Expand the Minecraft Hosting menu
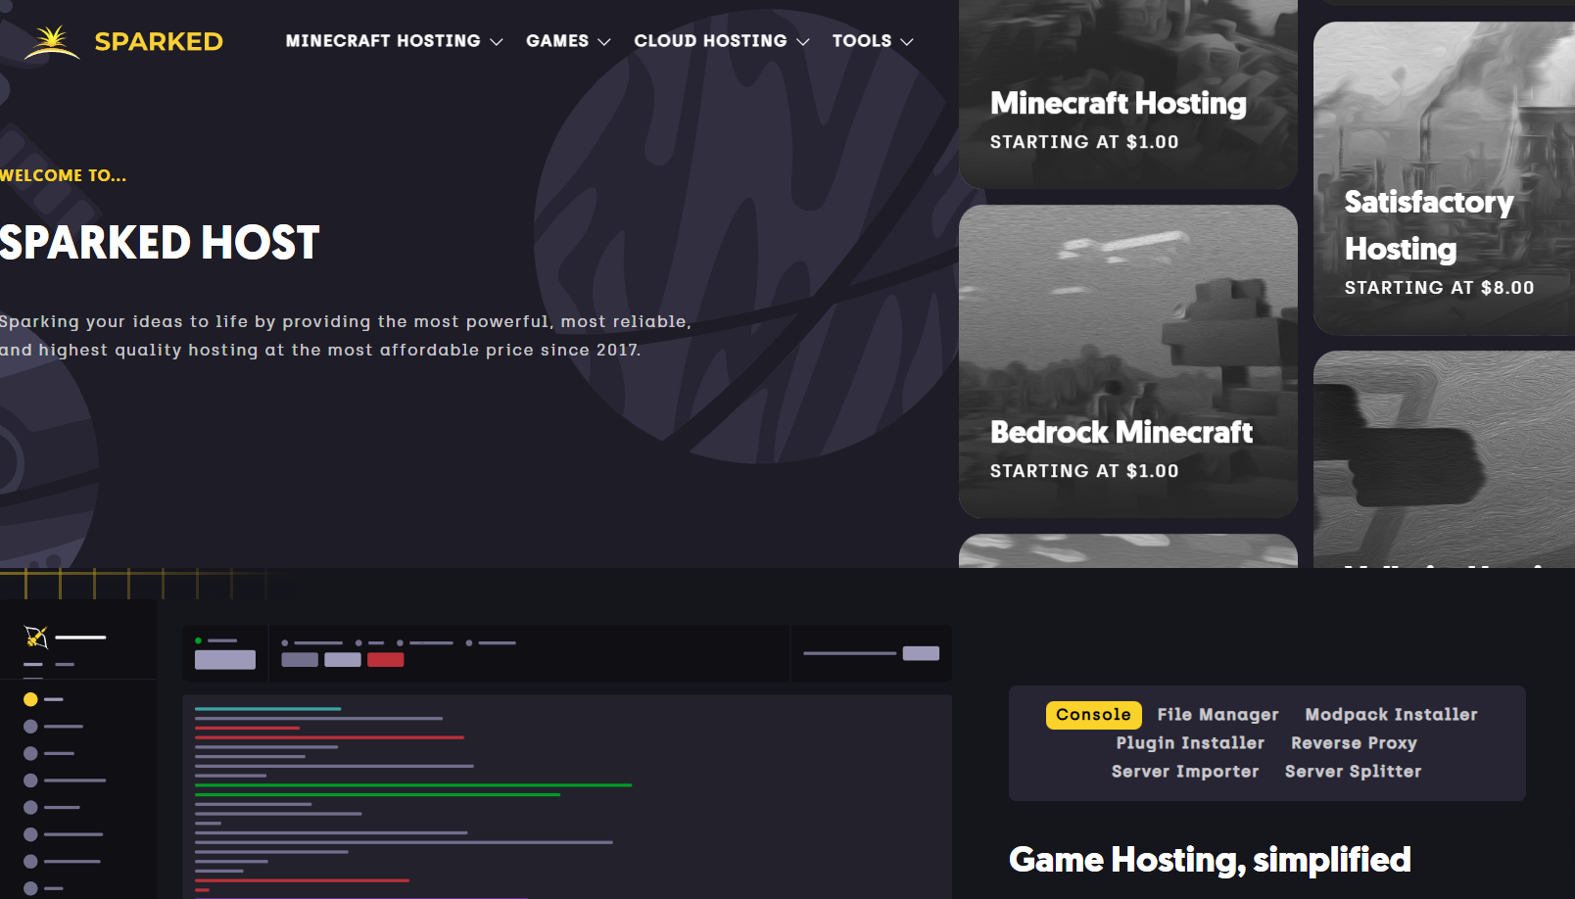This screenshot has width=1575, height=899. (394, 41)
